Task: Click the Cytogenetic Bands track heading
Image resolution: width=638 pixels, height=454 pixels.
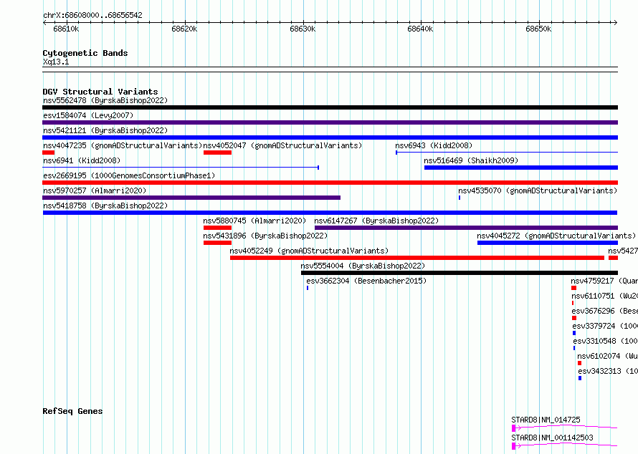Action: click(x=85, y=53)
